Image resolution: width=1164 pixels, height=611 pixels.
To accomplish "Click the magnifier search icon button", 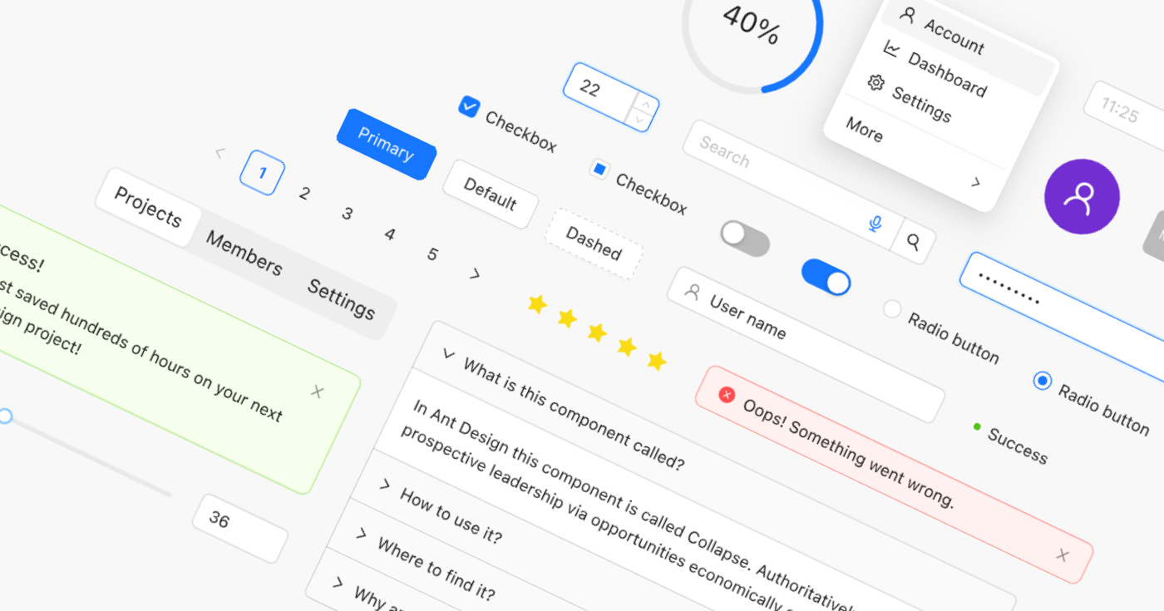I will pyautogui.click(x=913, y=242).
